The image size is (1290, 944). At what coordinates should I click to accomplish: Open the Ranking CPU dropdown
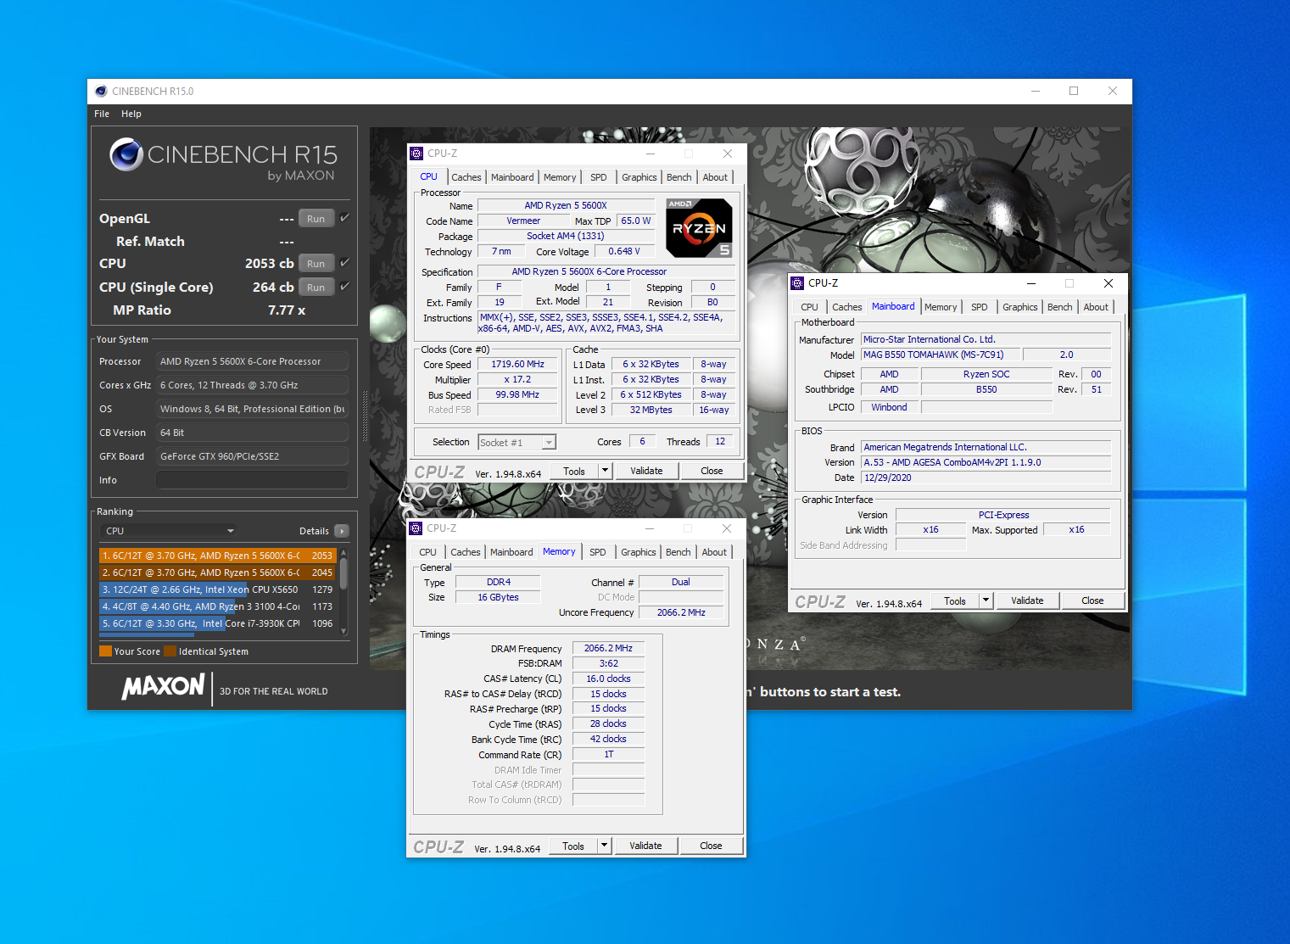170,531
